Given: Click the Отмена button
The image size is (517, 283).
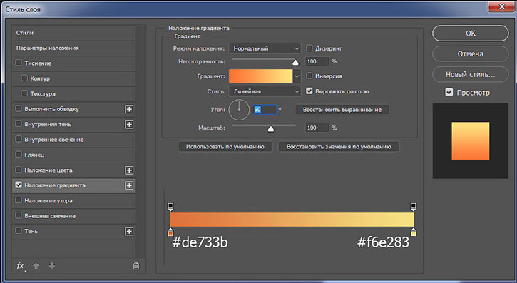Looking at the screenshot, I should pyautogui.click(x=471, y=53).
